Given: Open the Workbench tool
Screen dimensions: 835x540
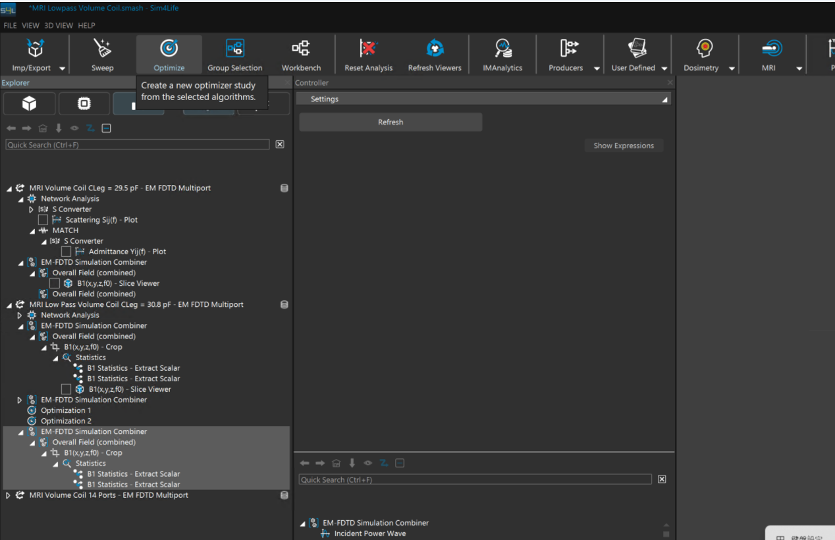Looking at the screenshot, I should 301,49.
